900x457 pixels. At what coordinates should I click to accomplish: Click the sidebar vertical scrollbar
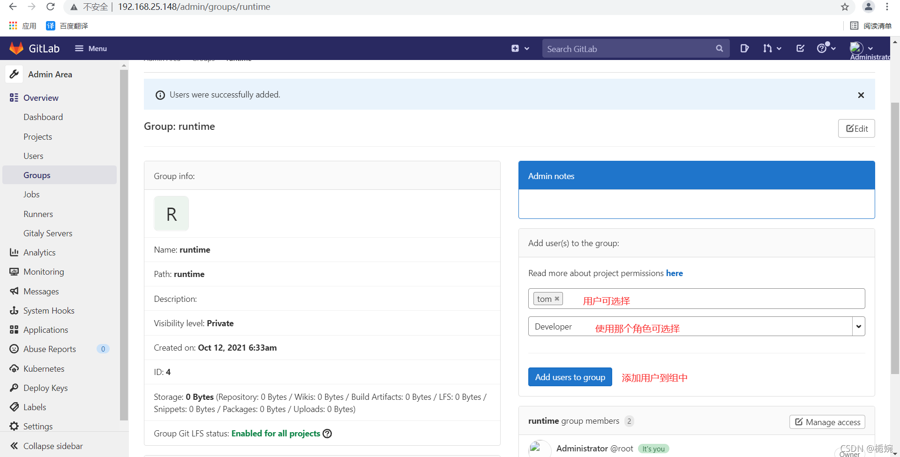tap(124, 245)
